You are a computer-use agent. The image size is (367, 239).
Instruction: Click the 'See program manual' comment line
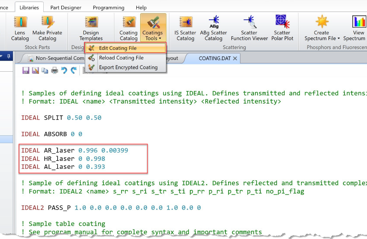tap(142, 232)
